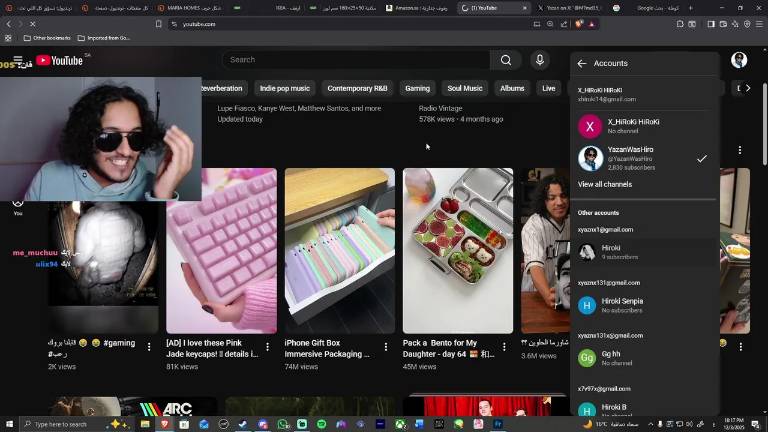The height and width of the screenshot is (432, 768).
Task: Open the You section in sidebar
Action: (18, 207)
